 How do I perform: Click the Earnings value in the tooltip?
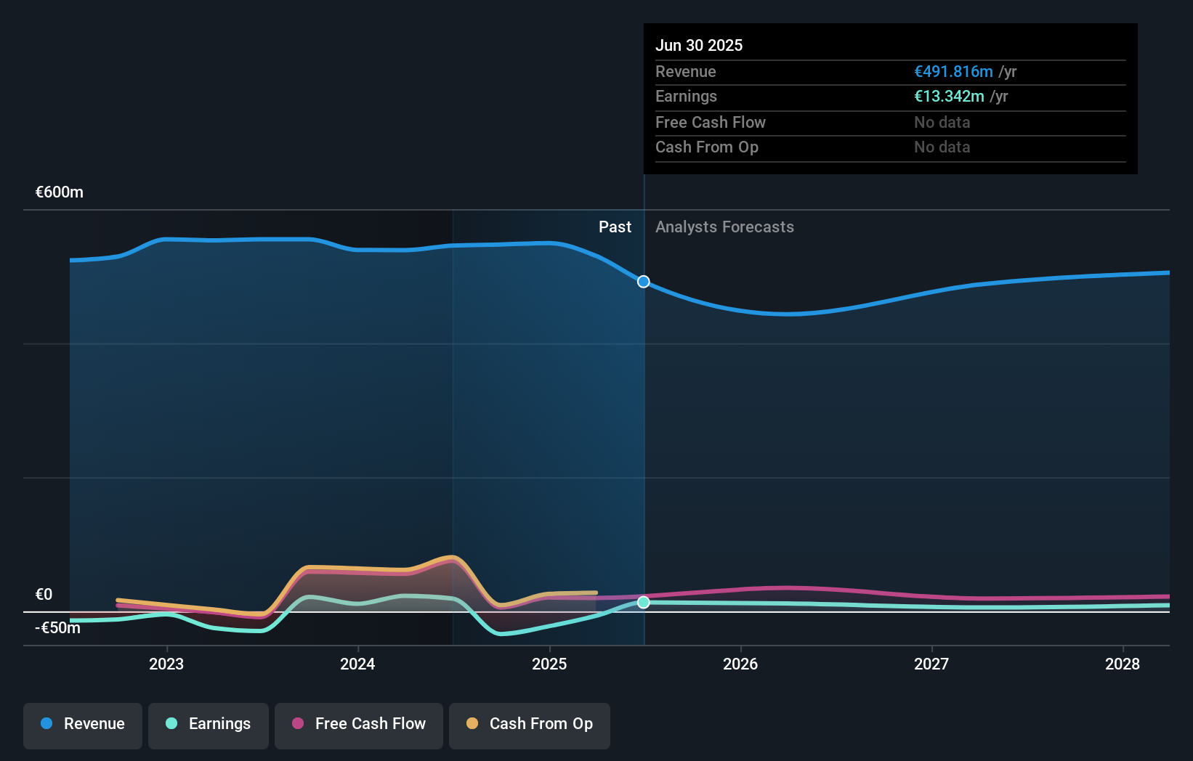pyautogui.click(x=950, y=97)
